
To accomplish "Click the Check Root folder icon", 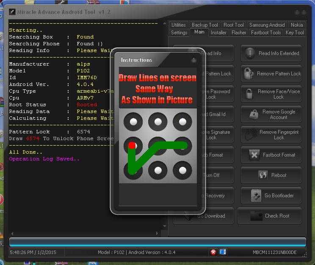I will click(256, 216).
